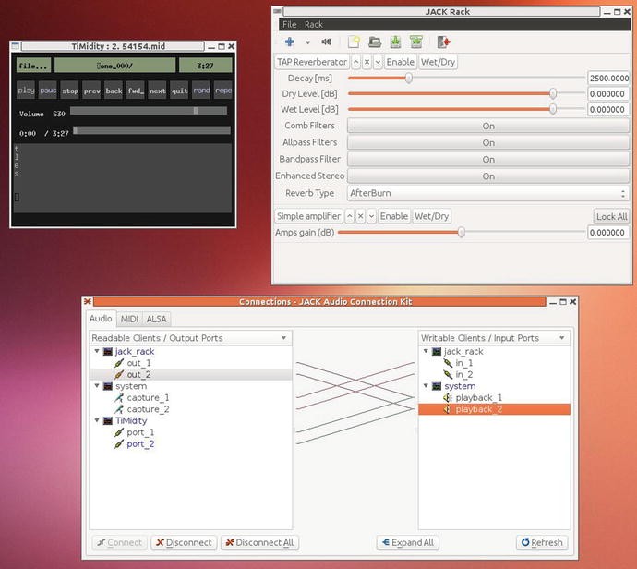This screenshot has width=637, height=569.
Task: Click the Dry Level [dB] slider handle
Action: click(553, 93)
